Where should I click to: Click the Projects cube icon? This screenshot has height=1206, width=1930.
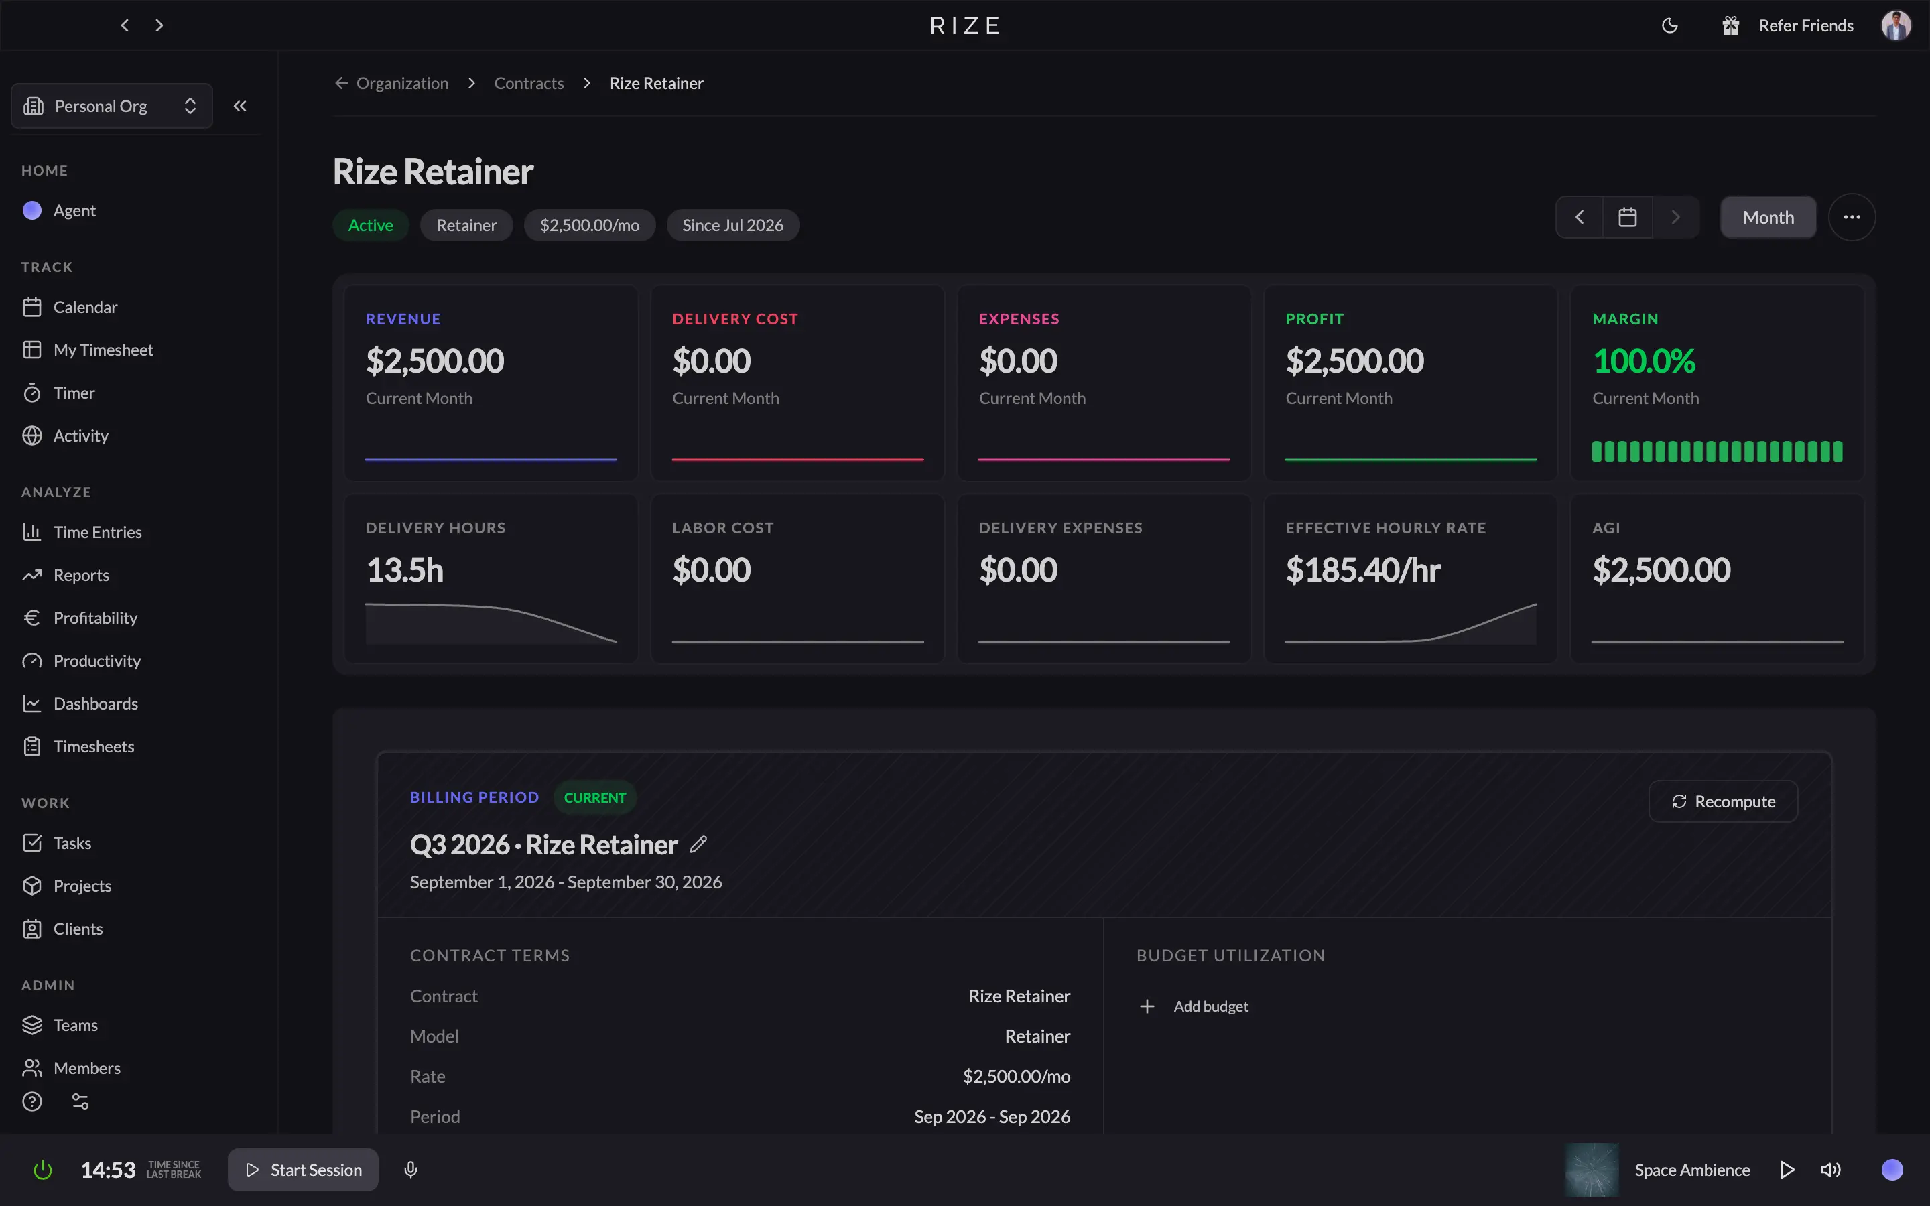(32, 886)
